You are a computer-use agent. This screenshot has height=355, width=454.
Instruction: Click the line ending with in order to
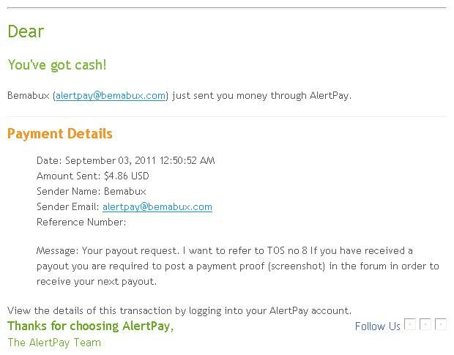pos(238,266)
